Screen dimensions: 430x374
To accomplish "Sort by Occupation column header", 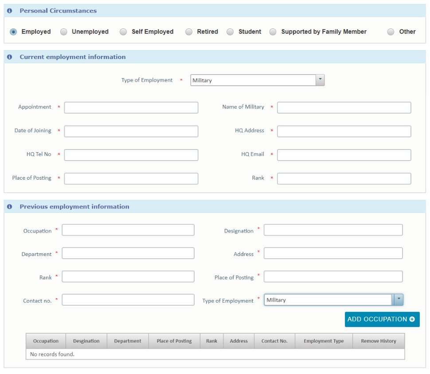I will pos(46,341).
